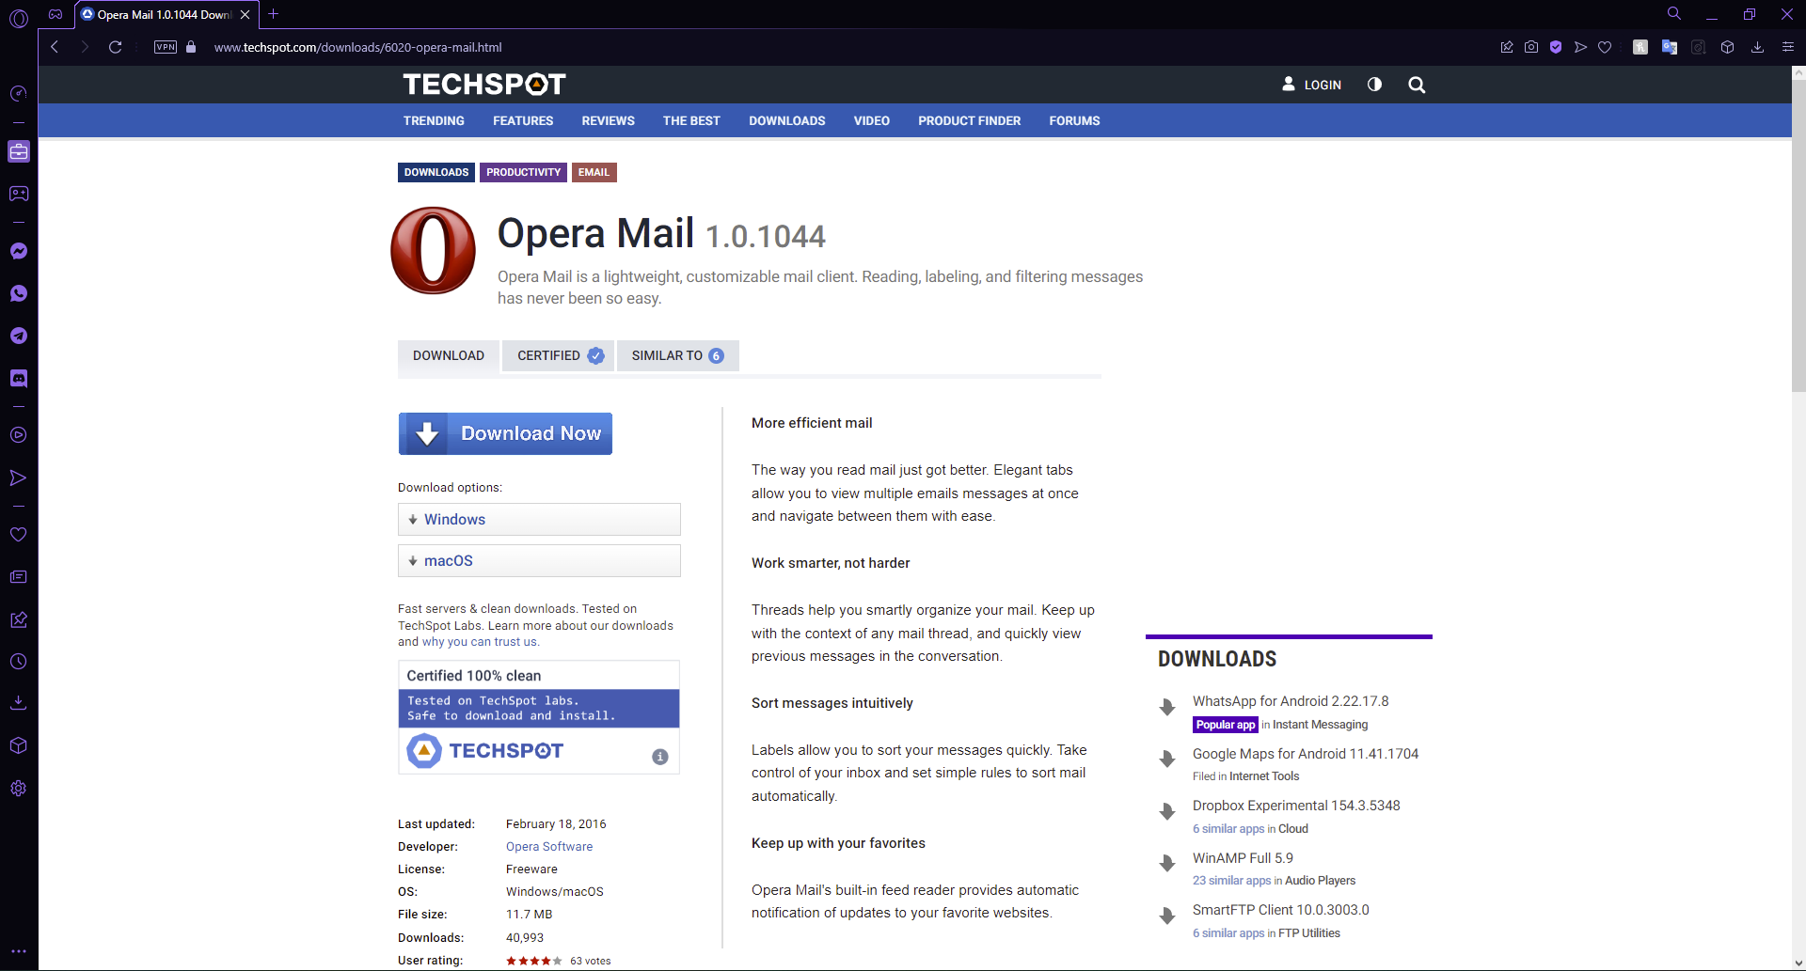This screenshot has height=971, width=1806.
Task: Follow the Opera Software developer link
Action: [549, 847]
